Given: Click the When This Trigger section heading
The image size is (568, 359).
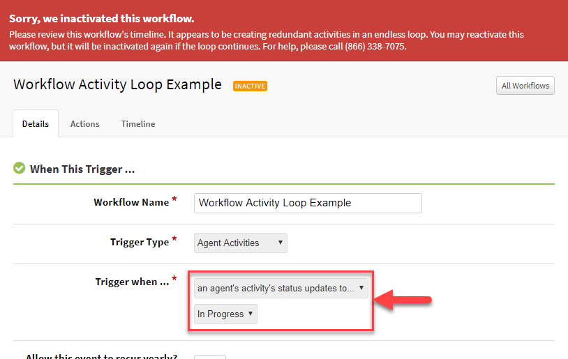Looking at the screenshot, I should point(82,169).
